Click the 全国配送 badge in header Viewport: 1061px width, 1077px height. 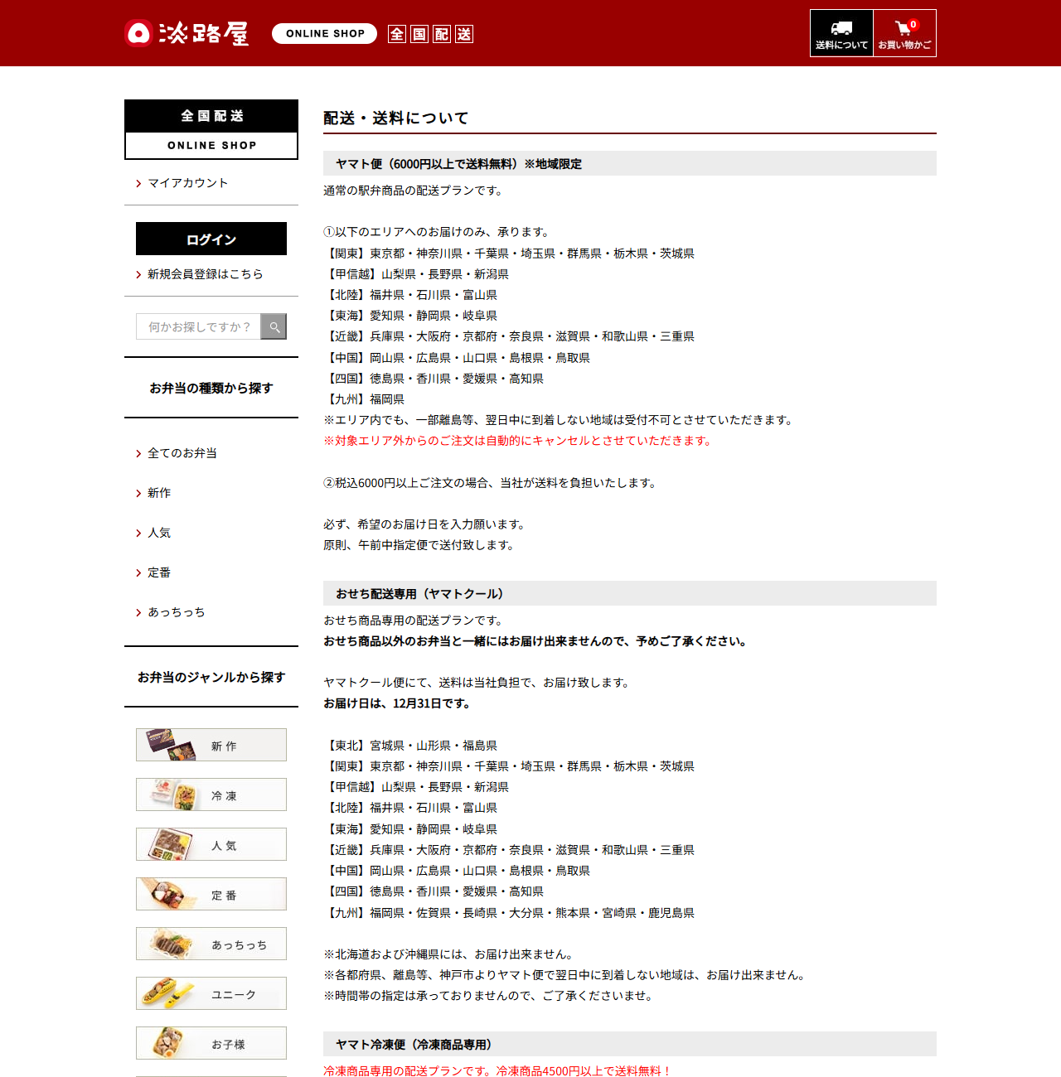[430, 34]
